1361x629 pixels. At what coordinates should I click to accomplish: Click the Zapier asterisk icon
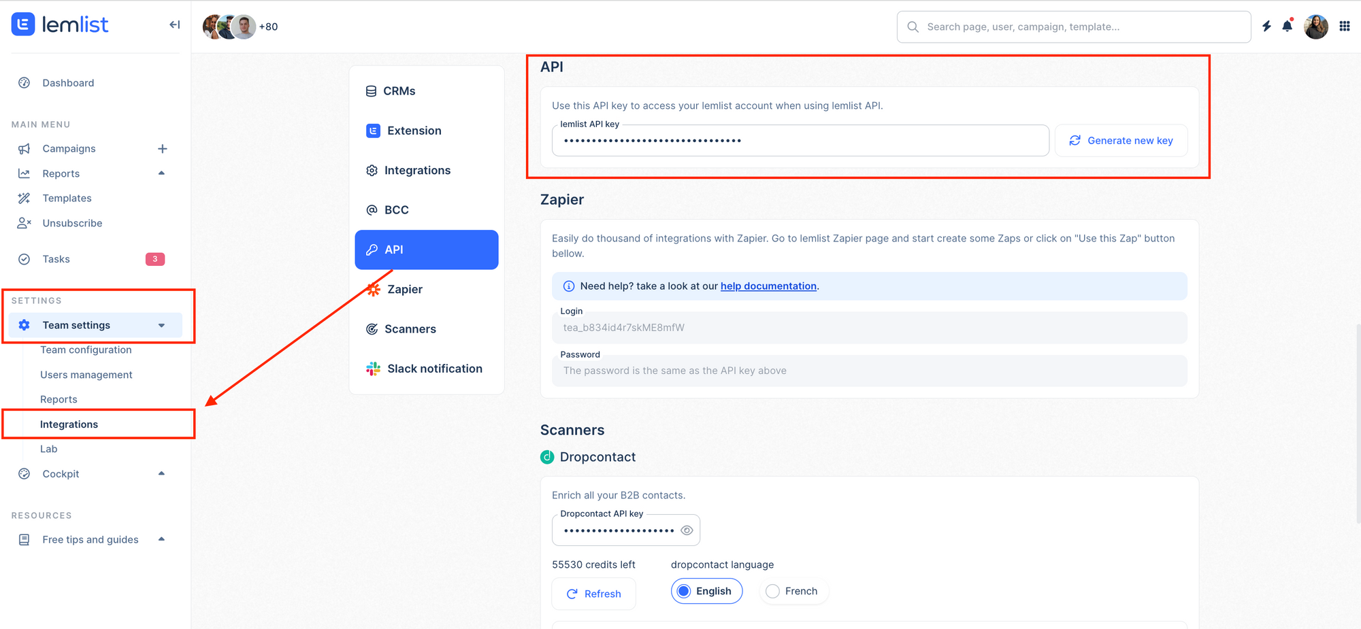pos(374,290)
